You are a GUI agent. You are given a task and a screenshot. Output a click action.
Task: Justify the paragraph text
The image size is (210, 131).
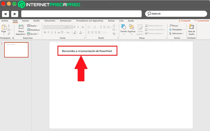click(x=99, y=32)
